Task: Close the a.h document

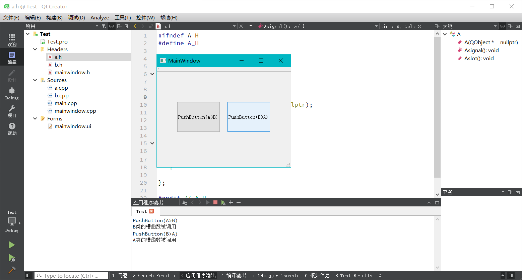Action: (241, 26)
